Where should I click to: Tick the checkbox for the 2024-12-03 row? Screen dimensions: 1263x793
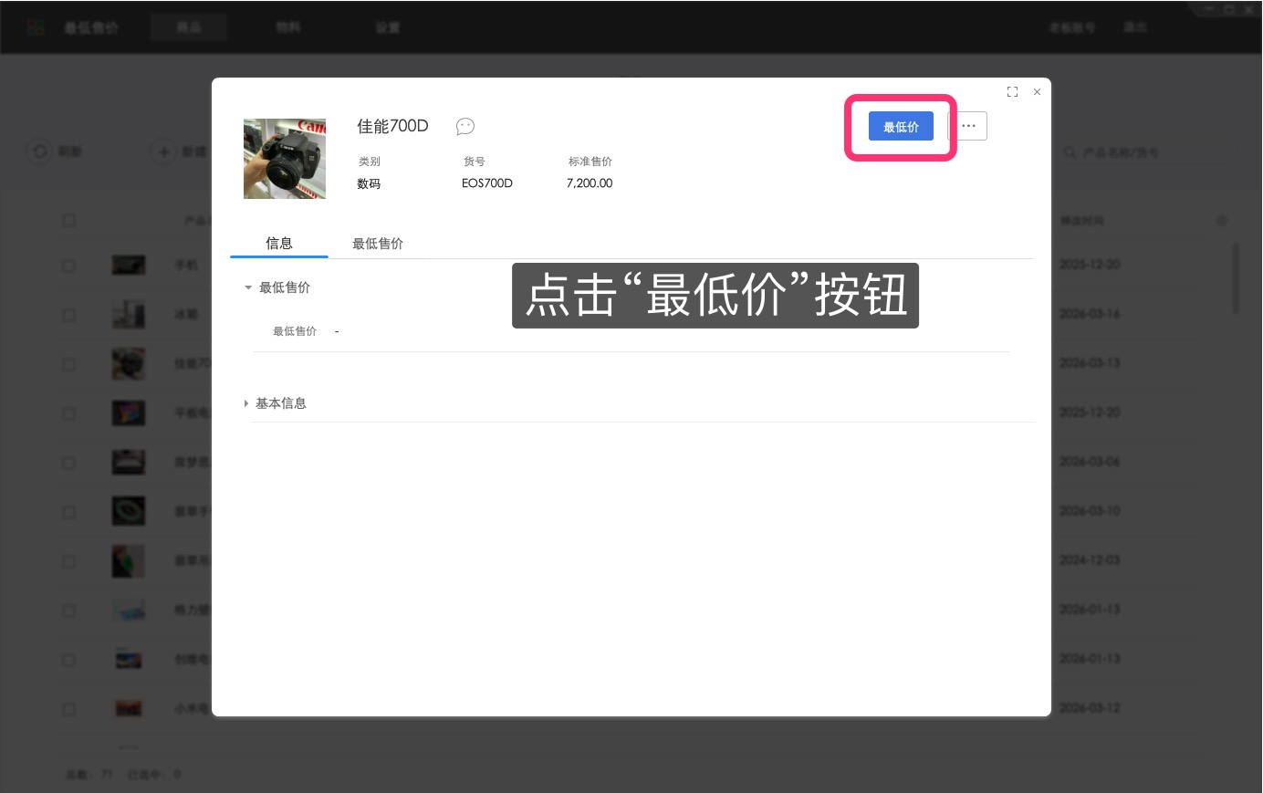click(x=68, y=561)
